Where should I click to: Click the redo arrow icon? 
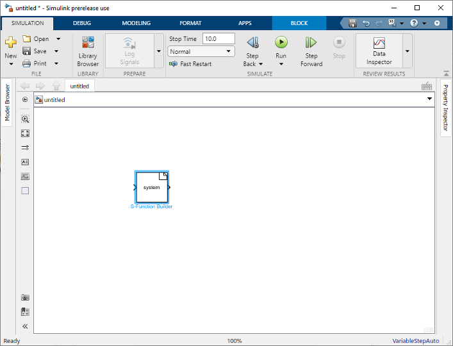click(379, 23)
